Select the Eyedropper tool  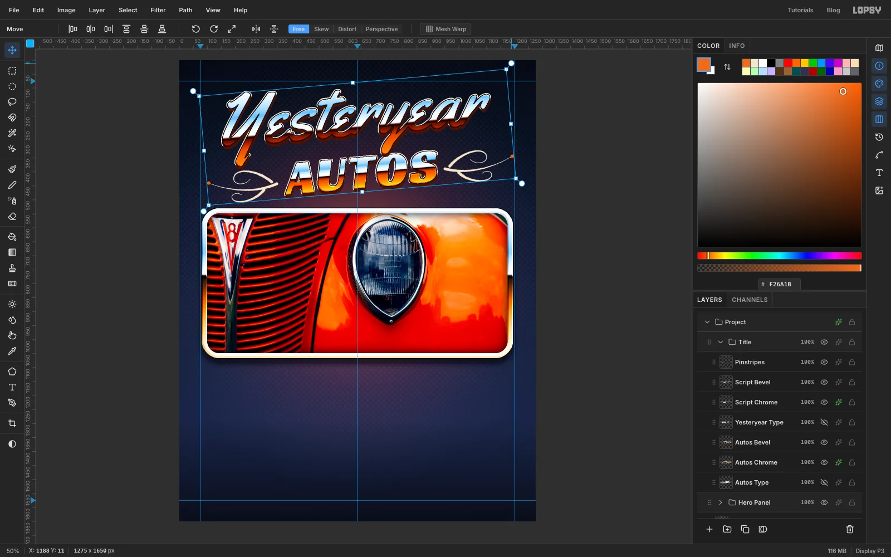12,351
